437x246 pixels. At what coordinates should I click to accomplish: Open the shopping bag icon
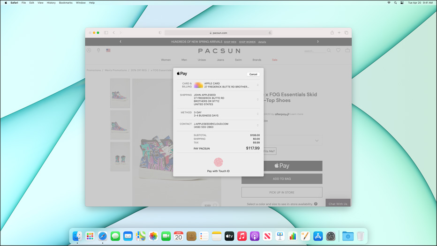click(x=347, y=51)
